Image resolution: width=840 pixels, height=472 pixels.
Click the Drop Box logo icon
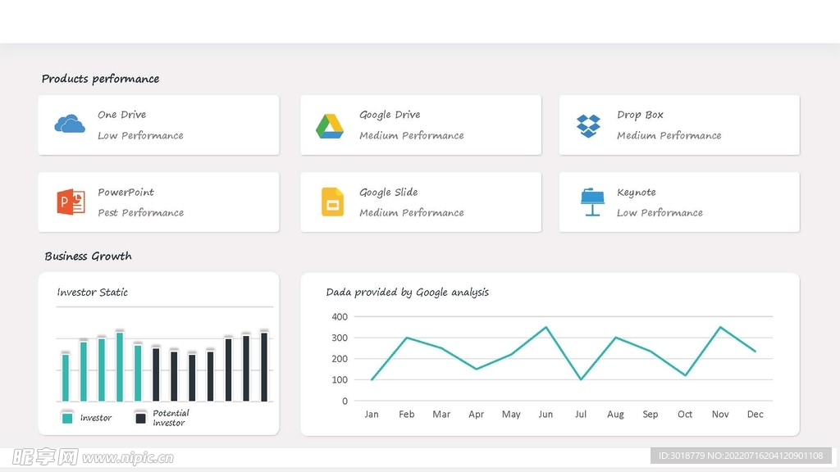tap(588, 125)
